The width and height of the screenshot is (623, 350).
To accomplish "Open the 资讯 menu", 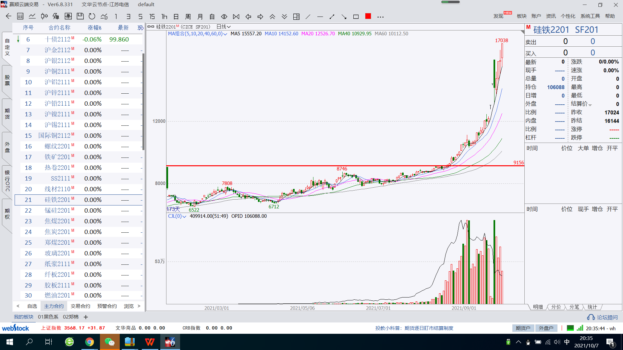I will pyautogui.click(x=551, y=16).
